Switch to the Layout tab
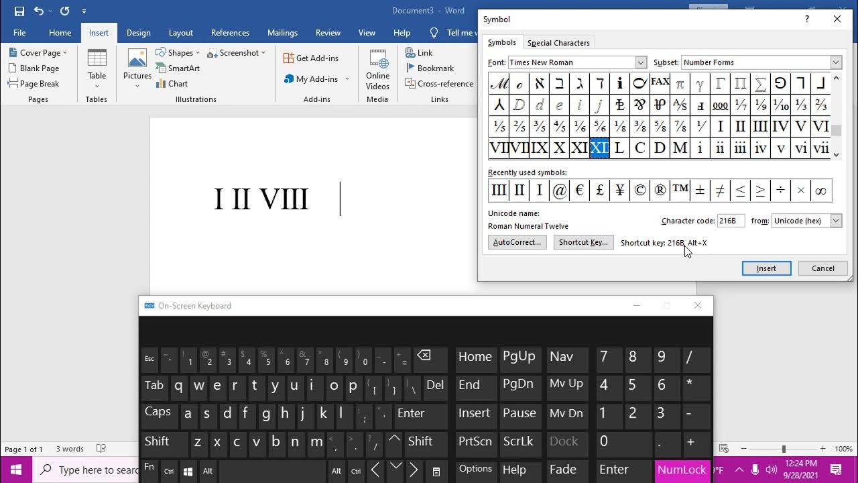Viewport: 858px width, 483px height. [x=181, y=33]
